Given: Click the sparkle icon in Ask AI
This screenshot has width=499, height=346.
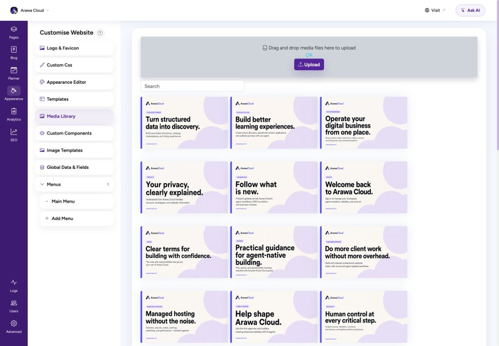Looking at the screenshot, I should click(x=463, y=10).
